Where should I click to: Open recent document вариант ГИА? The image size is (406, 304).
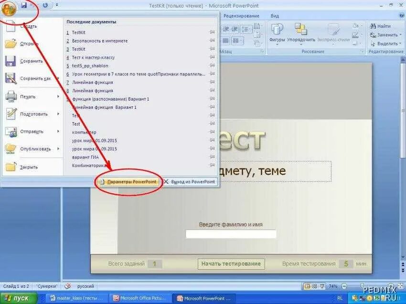point(140,157)
